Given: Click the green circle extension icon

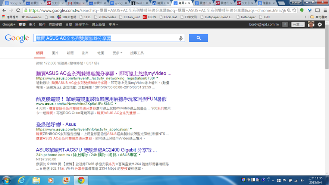Looking at the screenshot, I should pyautogui.click(x=302, y=10).
